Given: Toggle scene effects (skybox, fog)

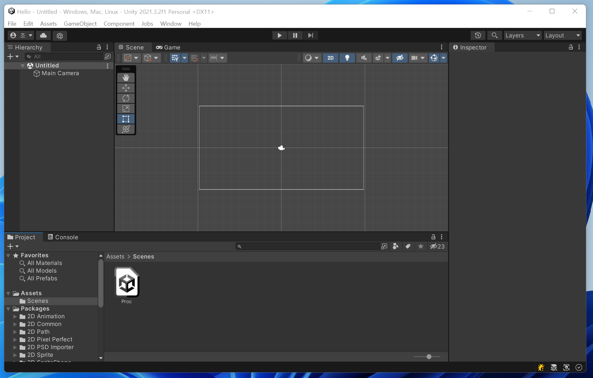Looking at the screenshot, I should coord(378,58).
